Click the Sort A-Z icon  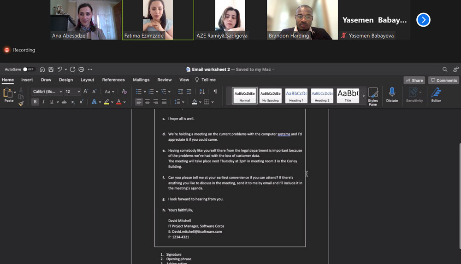pos(202,92)
